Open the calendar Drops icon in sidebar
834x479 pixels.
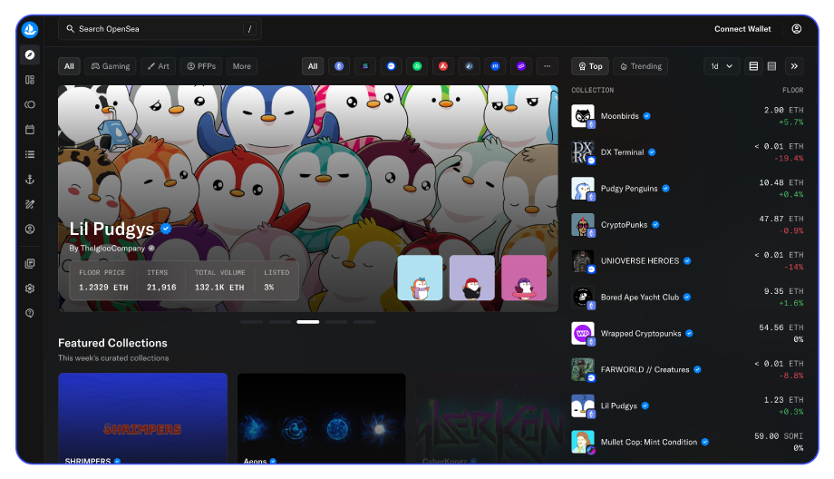[30, 130]
